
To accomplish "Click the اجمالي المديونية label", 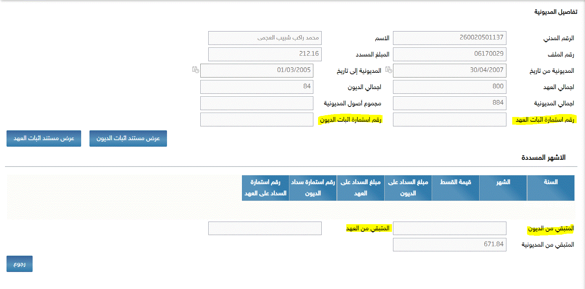I will (554, 104).
